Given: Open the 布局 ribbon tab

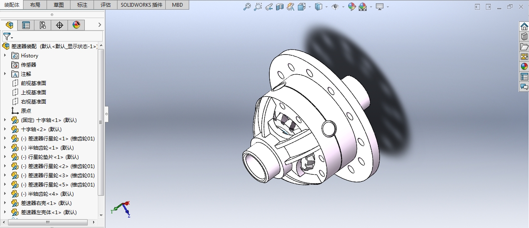Looking at the screenshot, I should [x=36, y=5].
